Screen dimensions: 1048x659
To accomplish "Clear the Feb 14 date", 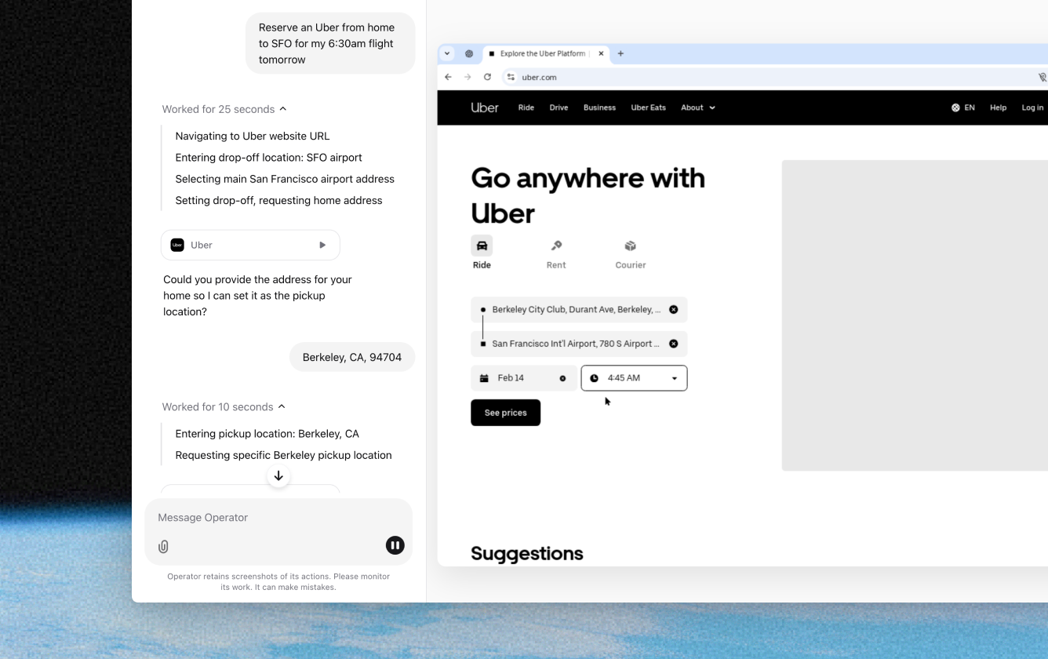I will [562, 378].
